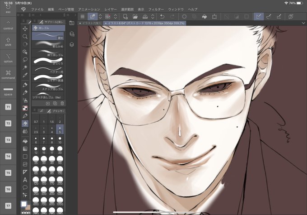Toggle the control modifier key
Viewport: 307px width, 215px height.
[8, 25]
